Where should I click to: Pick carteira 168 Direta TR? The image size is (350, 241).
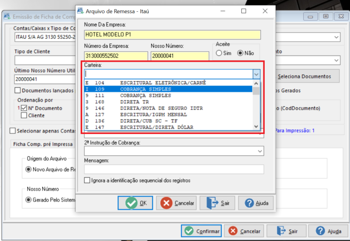coord(168,102)
